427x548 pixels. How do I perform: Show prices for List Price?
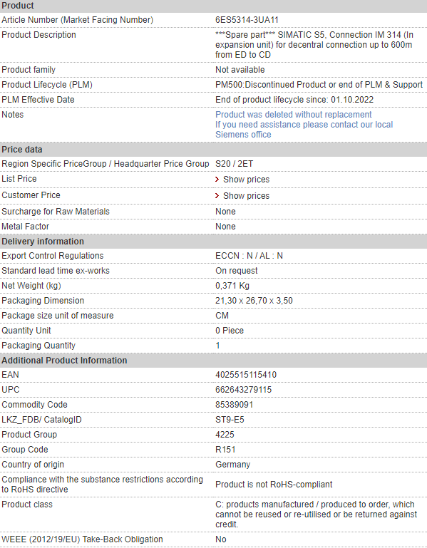coord(246,180)
